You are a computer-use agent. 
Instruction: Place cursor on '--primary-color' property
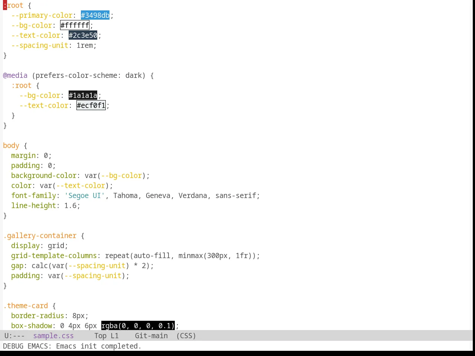[42, 15]
